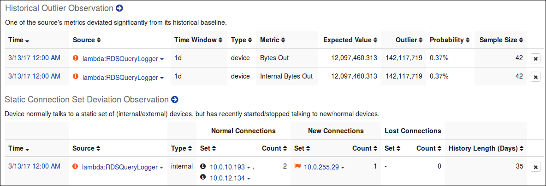Sort outlier table by Probability column
Viewport: 546px width, 186px height.
(x=449, y=40)
